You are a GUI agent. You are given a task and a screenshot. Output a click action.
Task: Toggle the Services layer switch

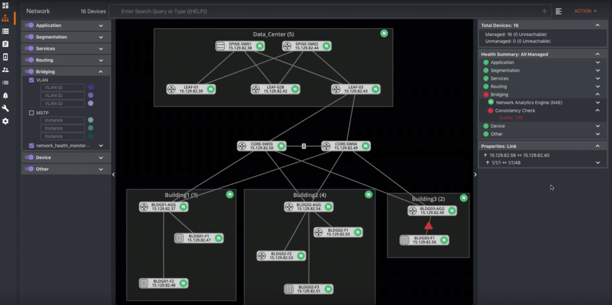coord(29,48)
